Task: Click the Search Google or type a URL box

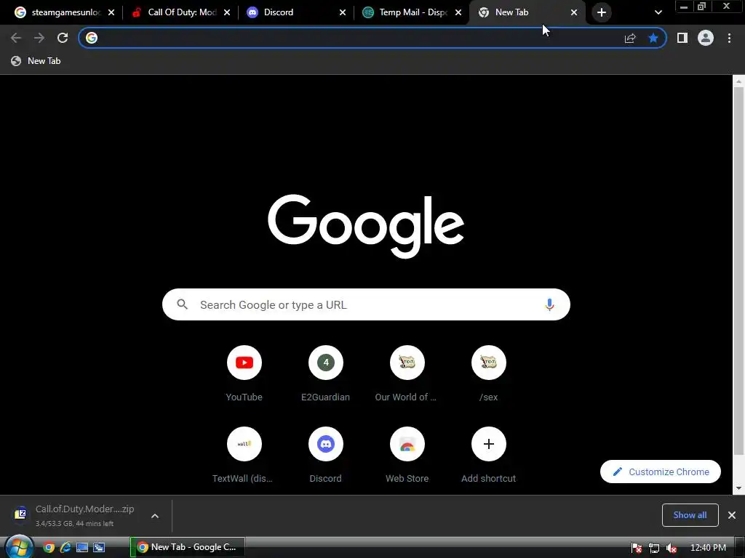Action: [366, 304]
